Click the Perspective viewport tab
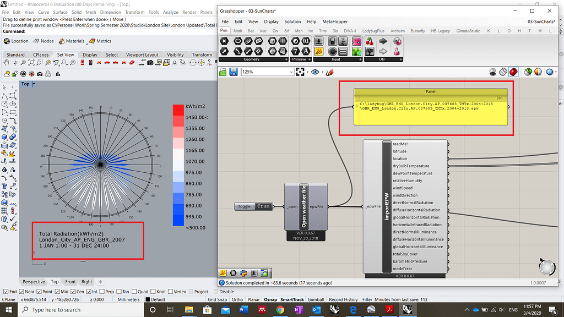This screenshot has height=317, width=564. [34, 282]
